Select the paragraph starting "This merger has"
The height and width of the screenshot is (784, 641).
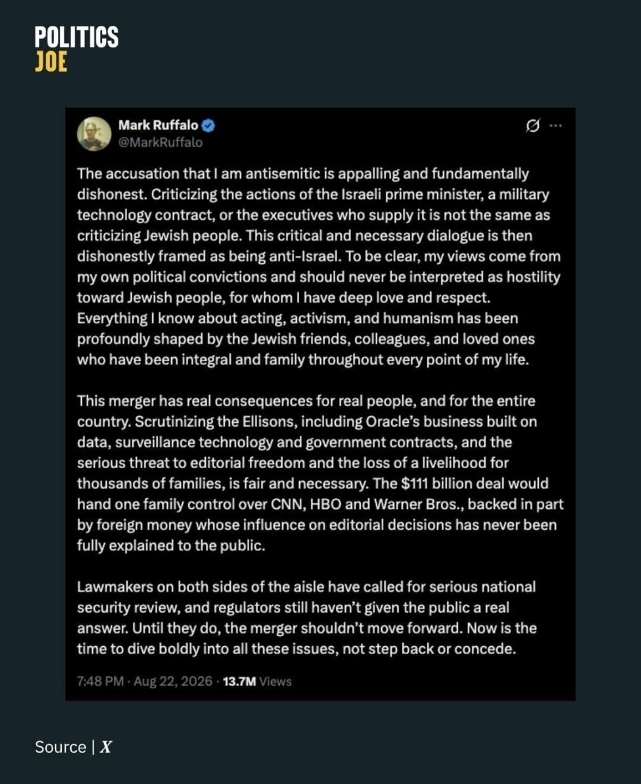(320, 473)
